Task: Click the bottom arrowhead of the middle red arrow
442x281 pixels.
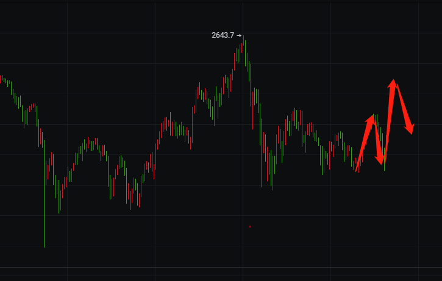Action: (382, 161)
